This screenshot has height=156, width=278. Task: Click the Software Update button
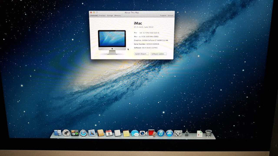[158, 54]
